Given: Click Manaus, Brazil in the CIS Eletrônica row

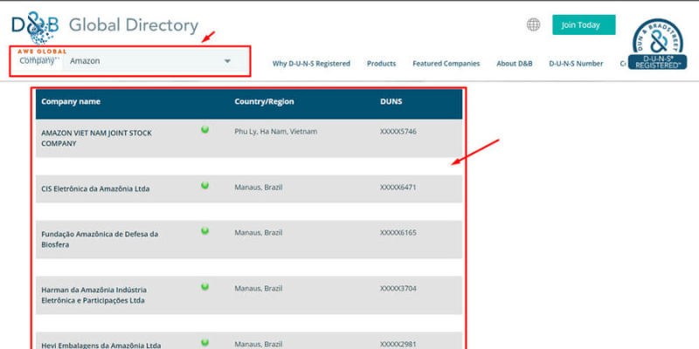Looking at the screenshot, I should point(259,188).
